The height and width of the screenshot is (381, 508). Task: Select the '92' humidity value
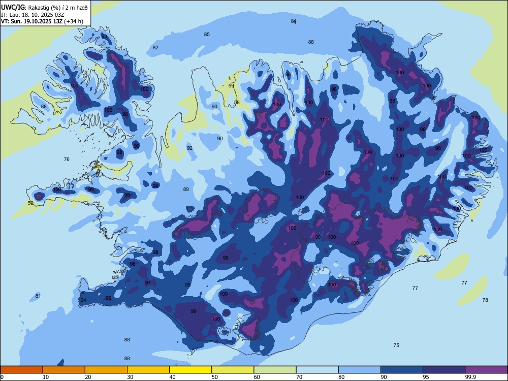point(189,148)
